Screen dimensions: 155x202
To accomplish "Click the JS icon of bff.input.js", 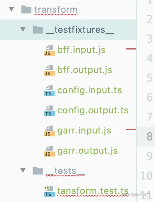I will (49, 50).
